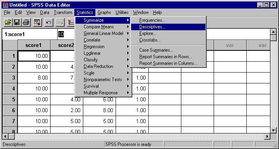Screen dimensions: 279x149
Task: Click the vertical scrollbar down arrow
Action: [273, 130]
